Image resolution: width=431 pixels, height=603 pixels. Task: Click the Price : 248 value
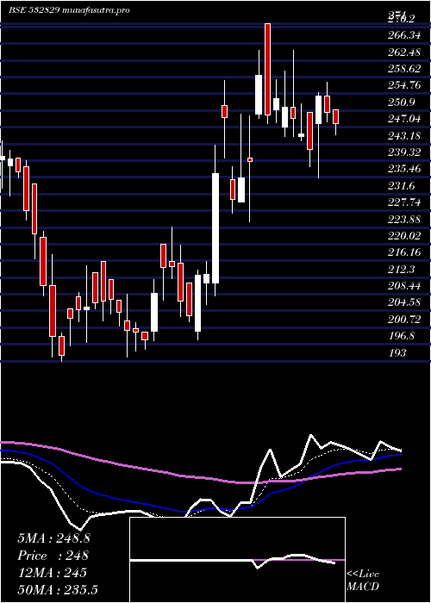point(53,556)
